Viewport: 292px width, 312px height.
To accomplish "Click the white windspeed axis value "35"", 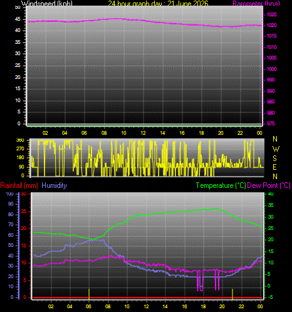I will [x=18, y=42].
